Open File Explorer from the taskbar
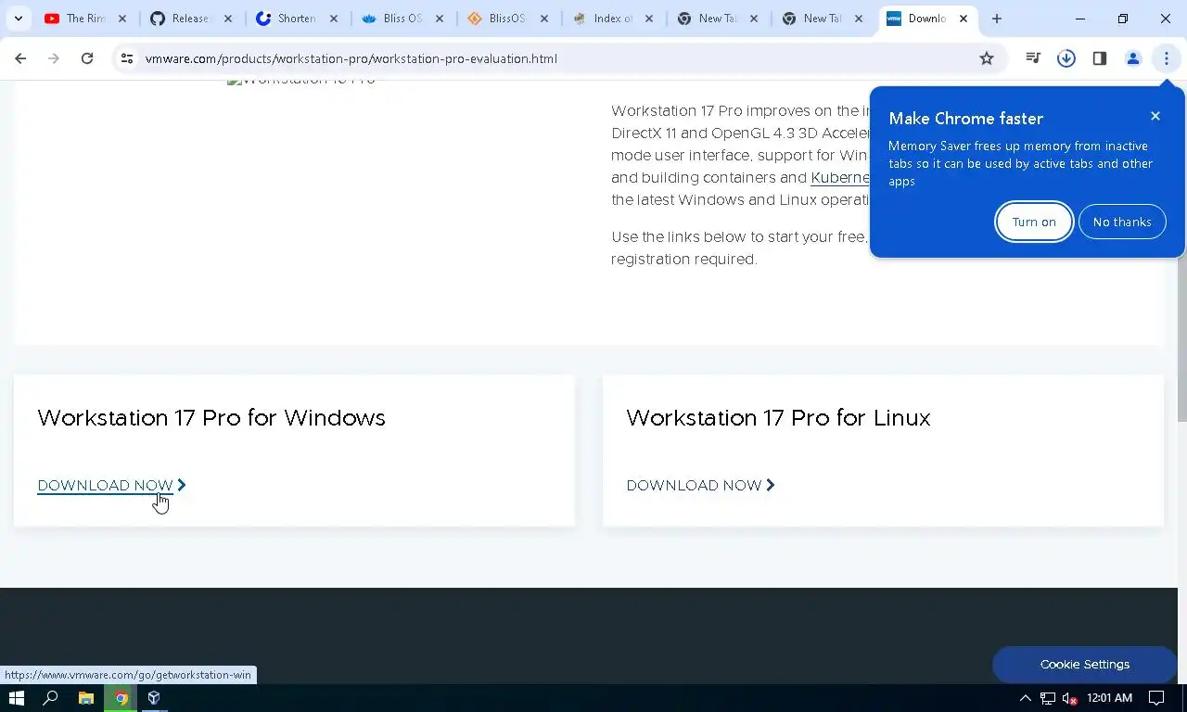This screenshot has width=1187, height=712. [x=85, y=698]
